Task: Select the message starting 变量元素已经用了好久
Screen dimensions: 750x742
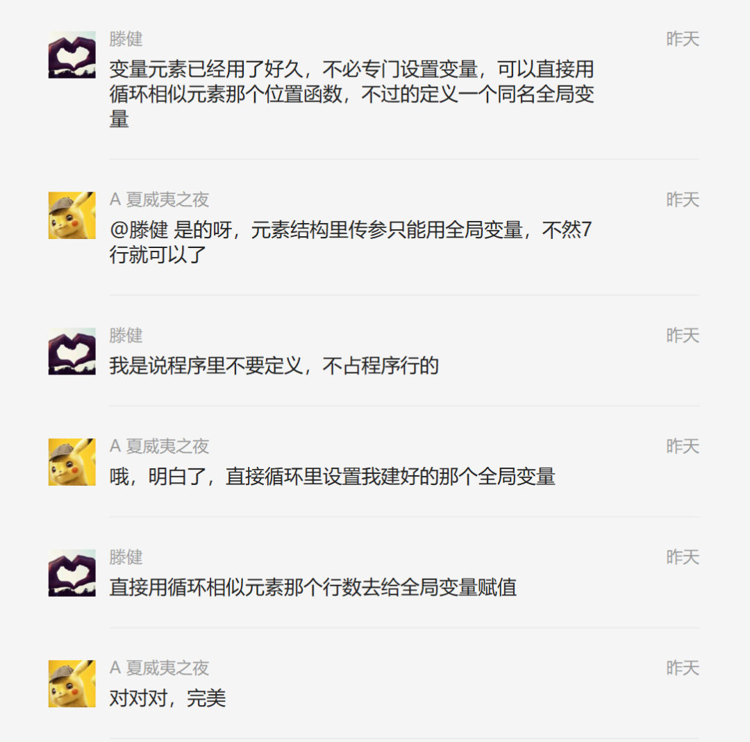Action: tap(351, 94)
